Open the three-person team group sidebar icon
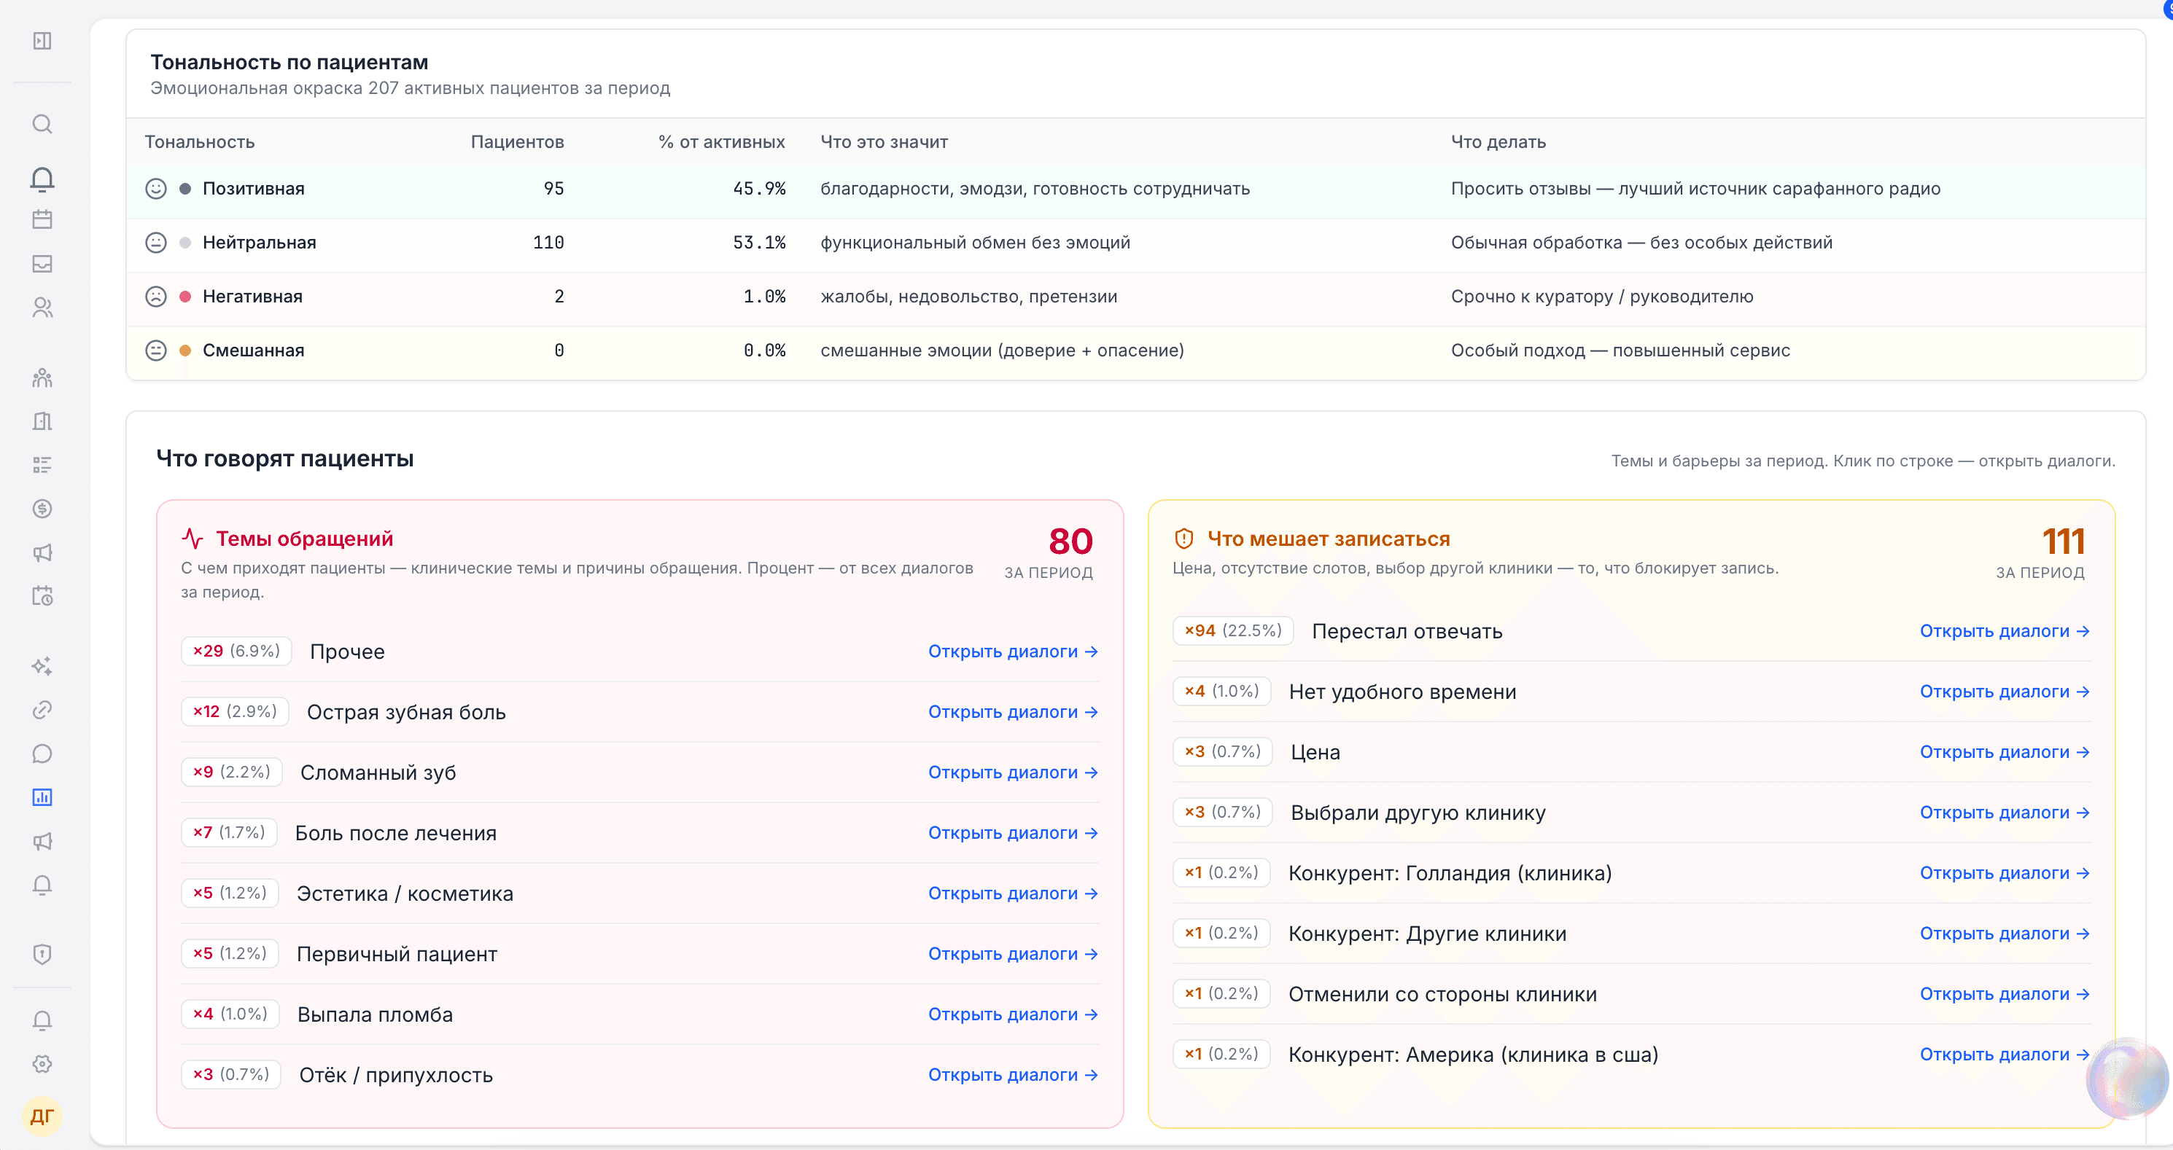 42,378
